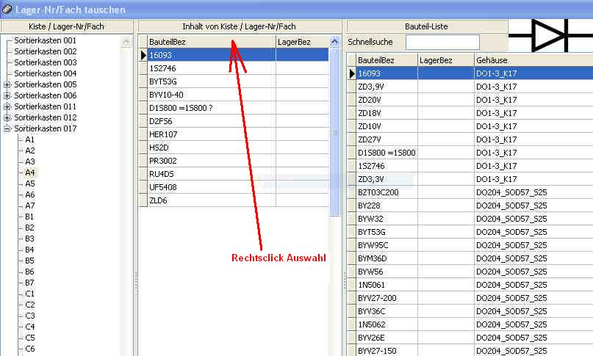
Task: Sort middle grid by BauteilBez column
Action: click(x=212, y=42)
